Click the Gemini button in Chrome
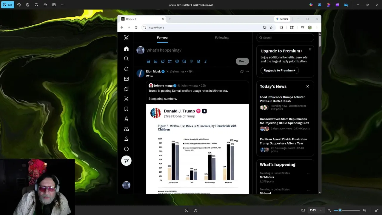Image resolution: width=382 pixels, height=215 pixels. coord(282,19)
